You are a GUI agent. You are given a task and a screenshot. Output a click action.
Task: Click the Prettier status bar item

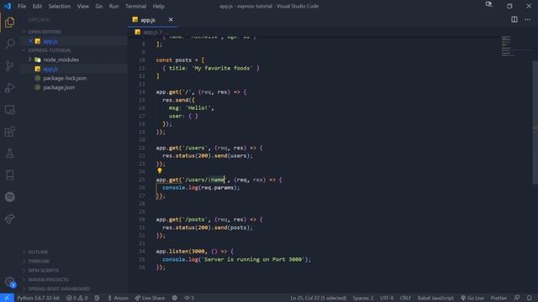pos(498,298)
